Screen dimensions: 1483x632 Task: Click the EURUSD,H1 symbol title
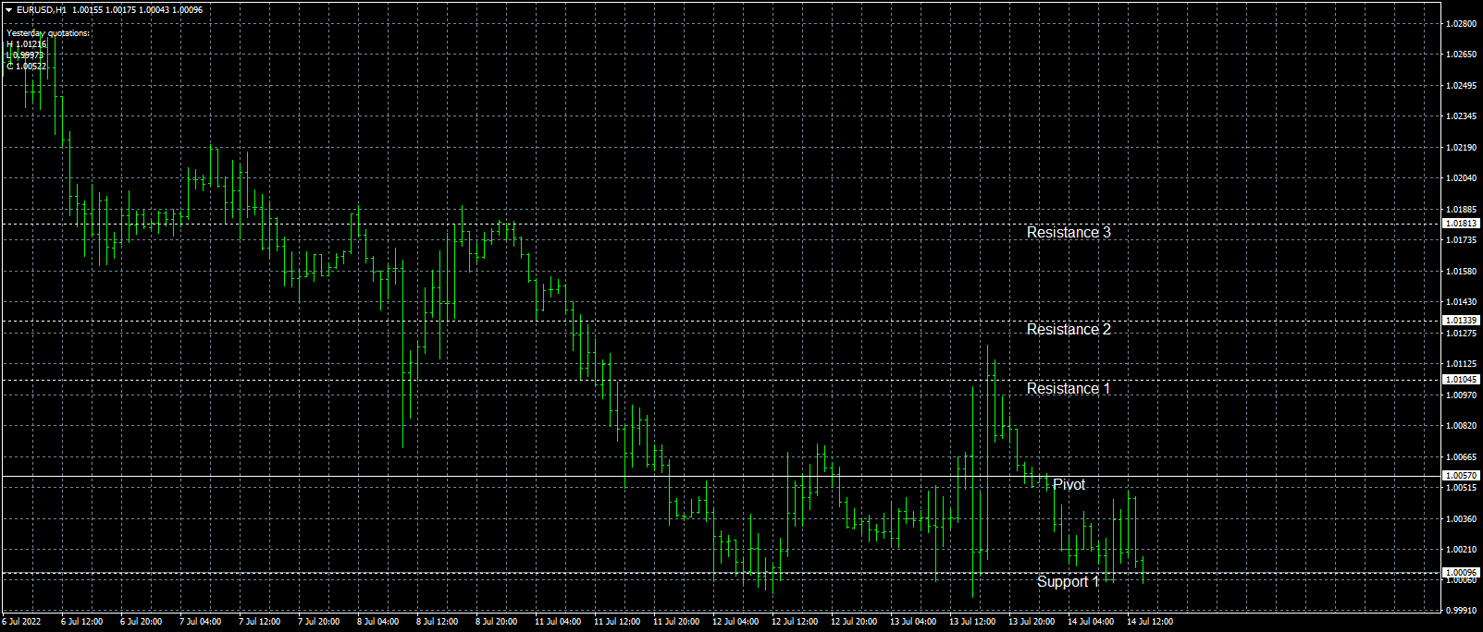coord(42,9)
